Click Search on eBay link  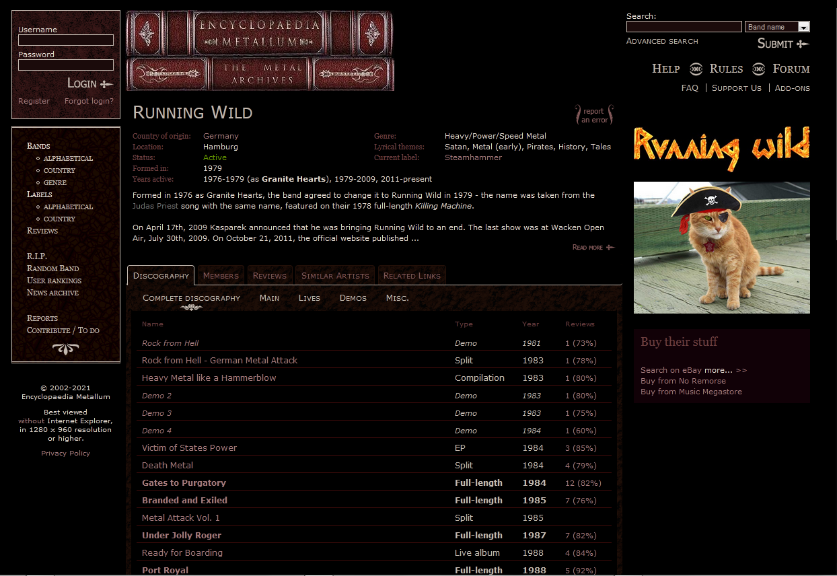coord(671,370)
